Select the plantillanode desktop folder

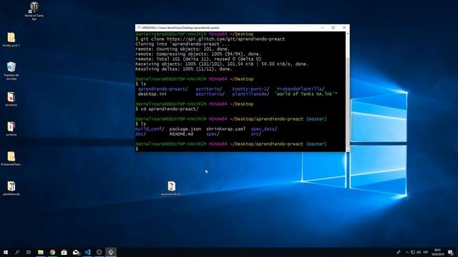pyautogui.click(x=11, y=188)
